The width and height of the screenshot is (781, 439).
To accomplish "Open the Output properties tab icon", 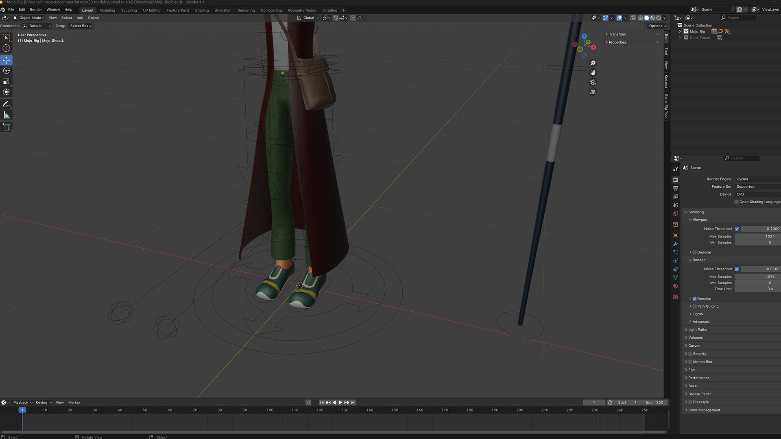I will click(676, 188).
